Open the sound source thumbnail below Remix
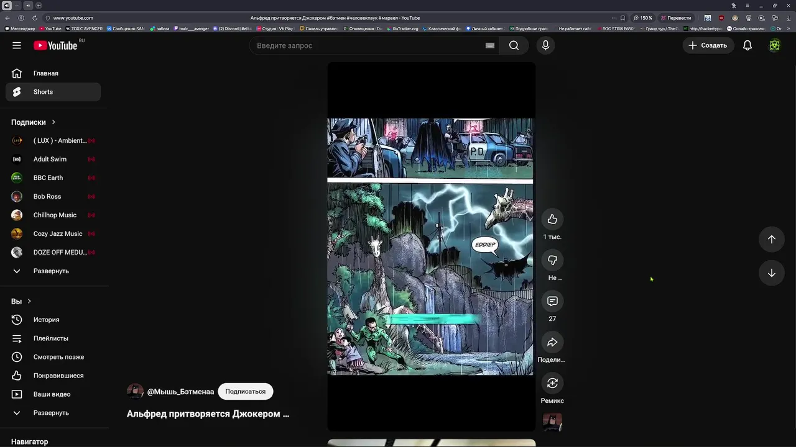The height and width of the screenshot is (447, 796). coord(552,422)
